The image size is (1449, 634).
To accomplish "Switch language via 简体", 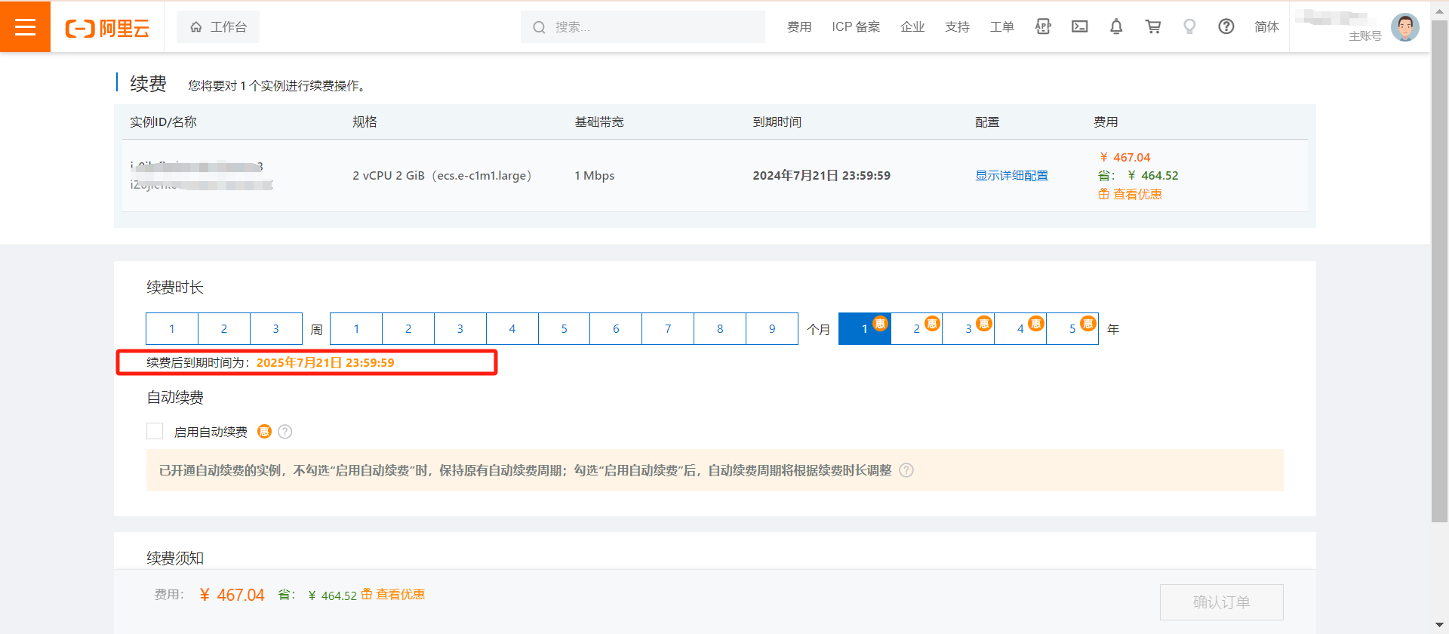I will click(x=1266, y=27).
